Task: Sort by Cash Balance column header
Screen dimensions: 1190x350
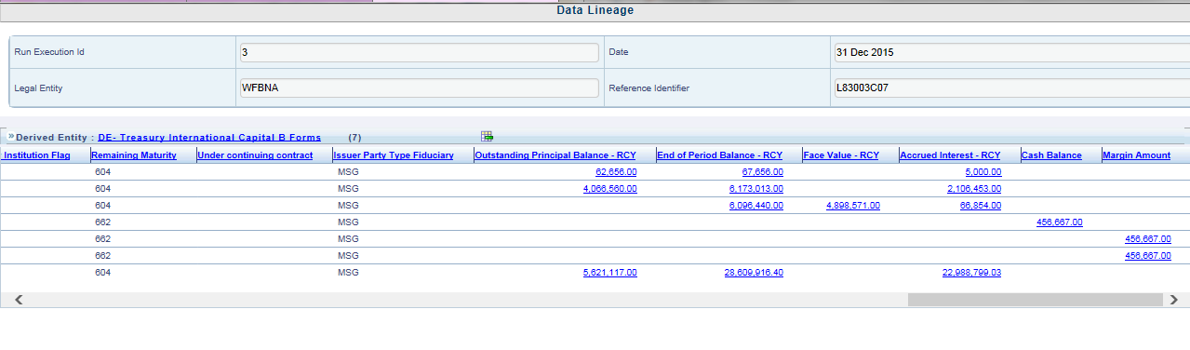Action: pyautogui.click(x=1051, y=155)
